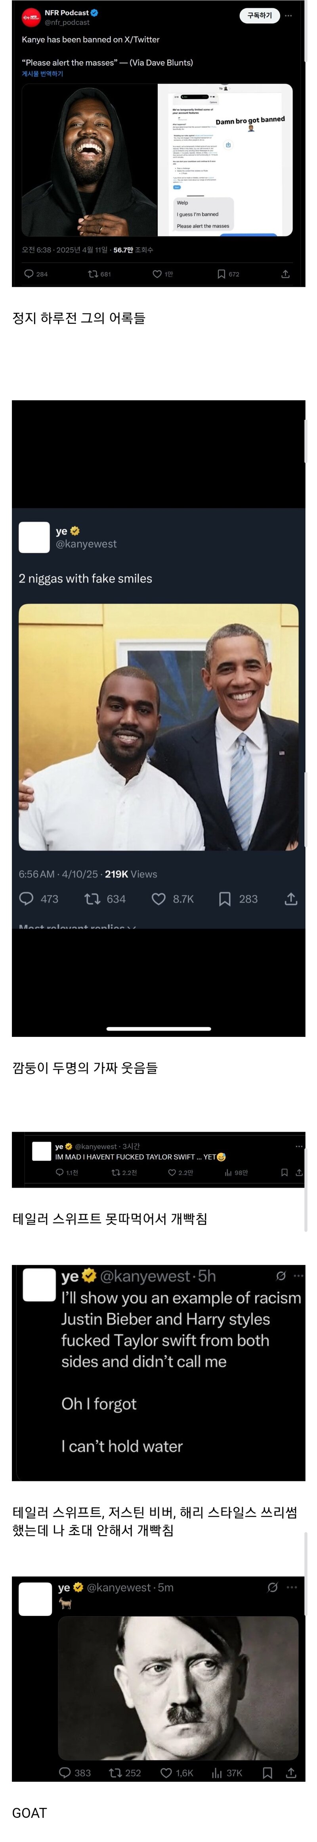Bookmark the tweet showing 283
317x1842 pixels.
click(x=224, y=899)
